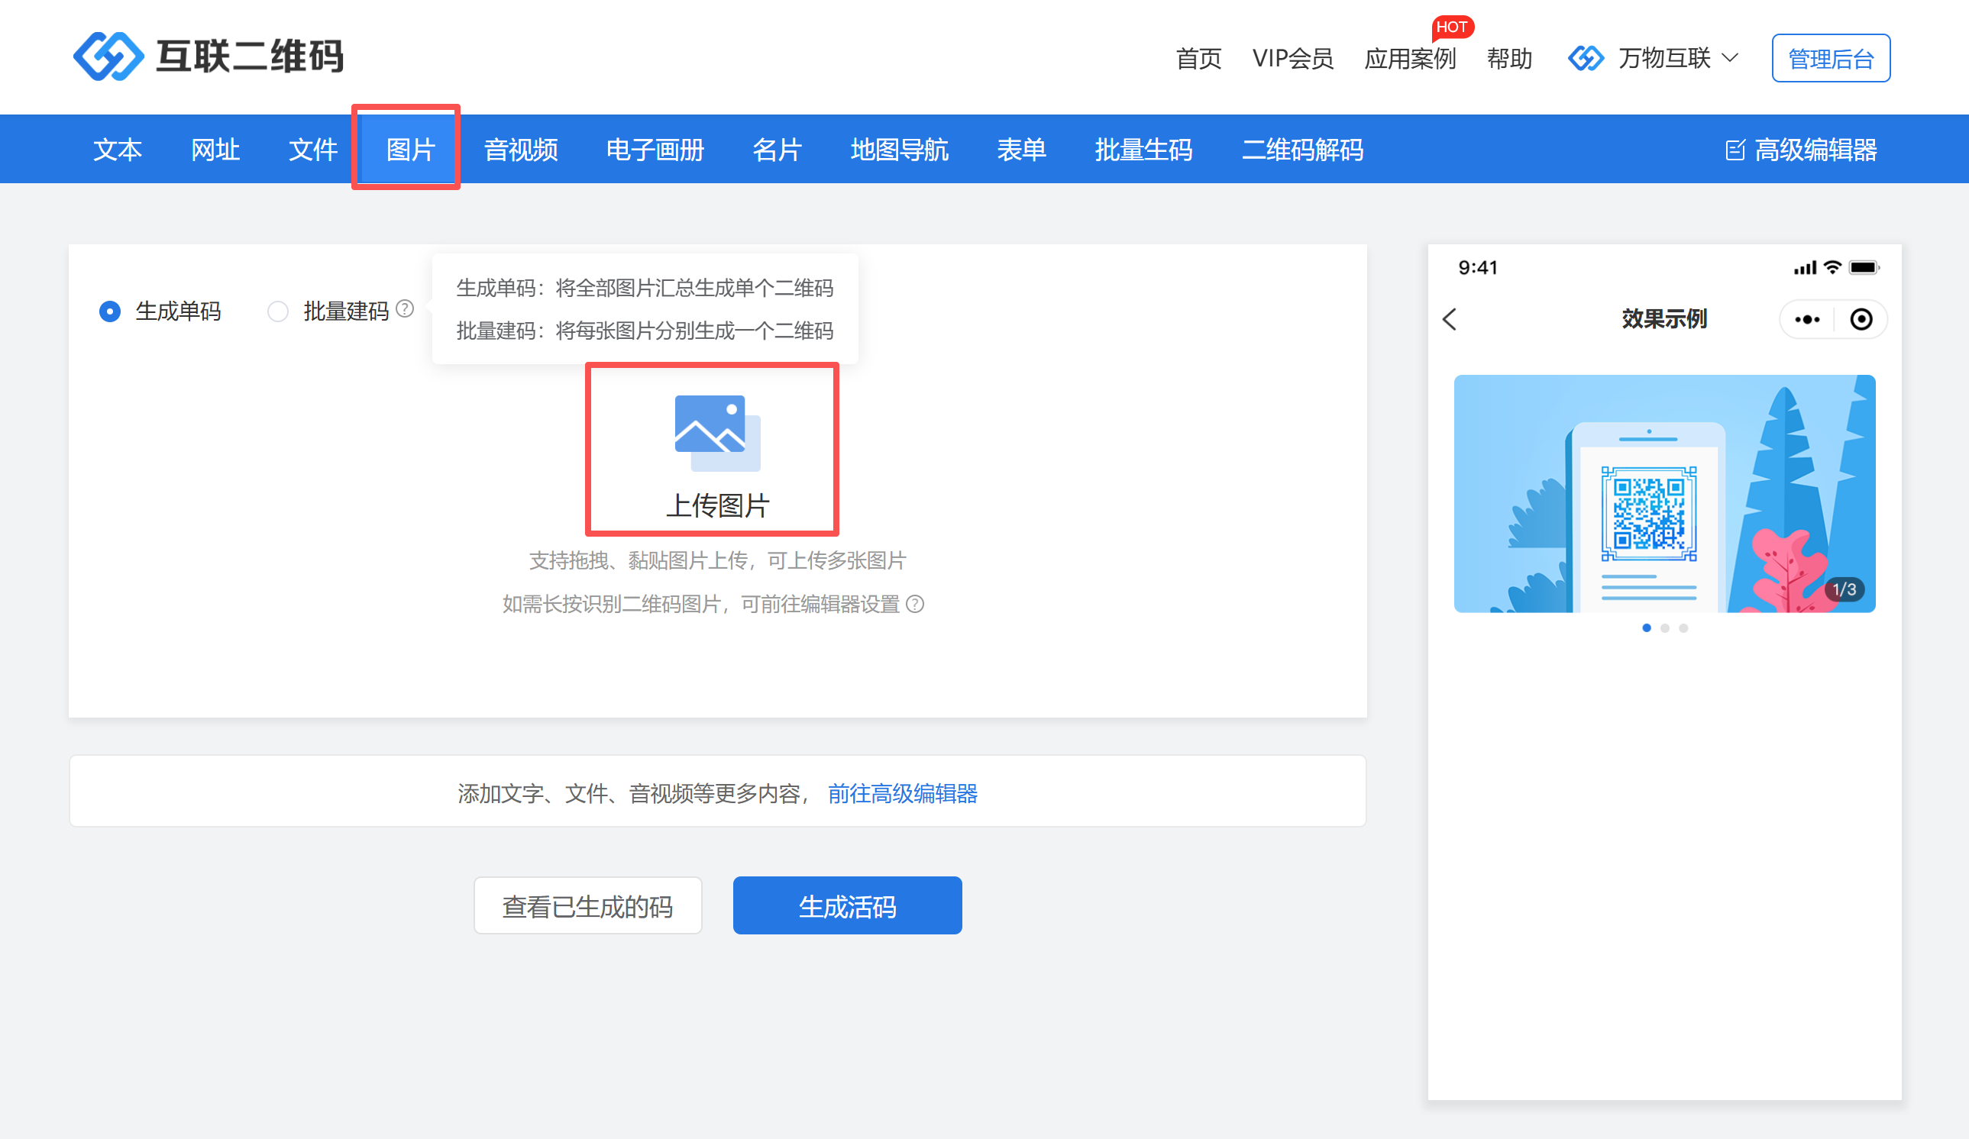The image size is (1969, 1139).
Task: Click the three-dots menu in phone preview
Action: pyautogui.click(x=1806, y=320)
